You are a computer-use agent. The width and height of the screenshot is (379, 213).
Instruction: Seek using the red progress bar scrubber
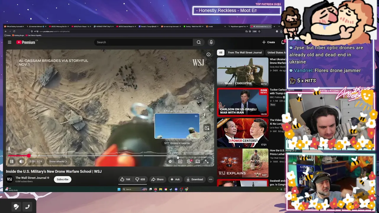(x=28, y=155)
